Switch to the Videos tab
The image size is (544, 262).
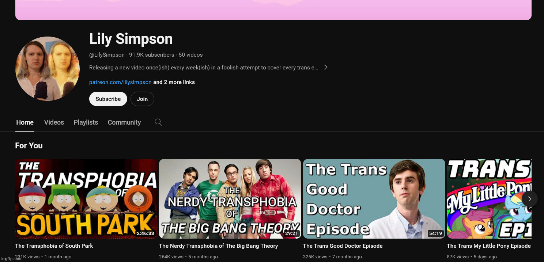[54, 122]
